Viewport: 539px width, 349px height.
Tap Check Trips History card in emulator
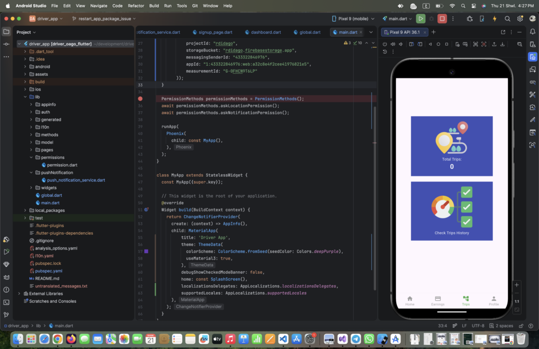[x=452, y=211]
